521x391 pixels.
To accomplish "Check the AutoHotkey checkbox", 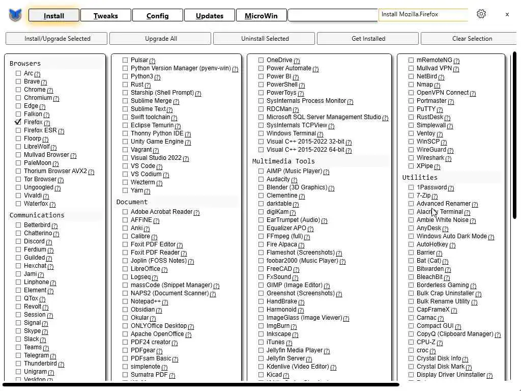I will tap(411, 244).
